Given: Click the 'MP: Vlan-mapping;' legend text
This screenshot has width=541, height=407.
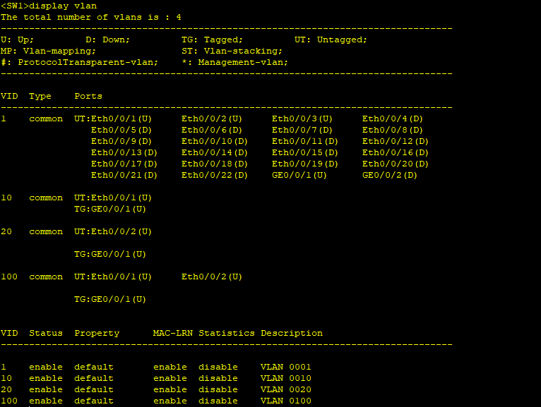Looking at the screenshot, I should pos(48,51).
